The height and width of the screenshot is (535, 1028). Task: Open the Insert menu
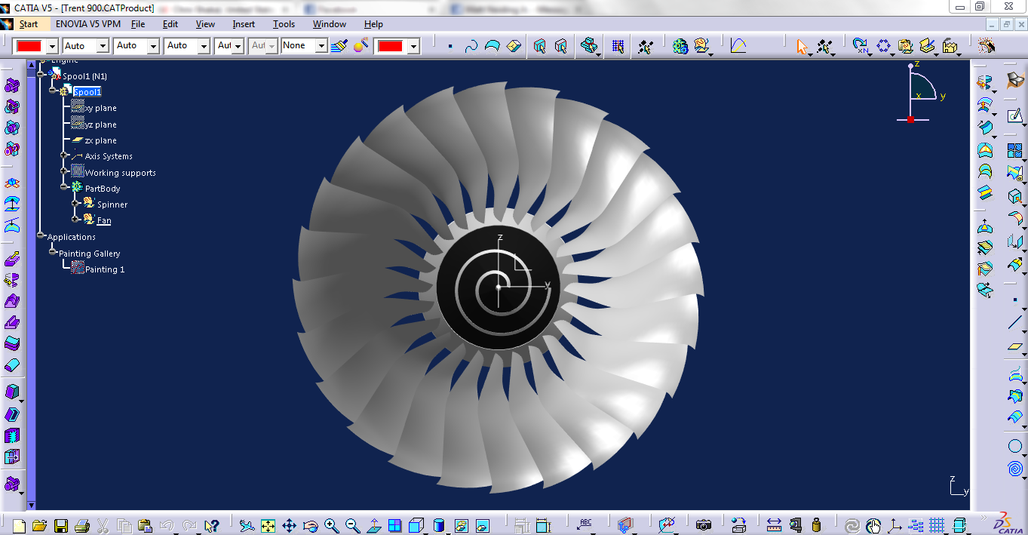click(244, 24)
